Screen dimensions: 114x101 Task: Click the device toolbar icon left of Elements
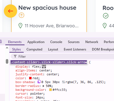[1, 41]
